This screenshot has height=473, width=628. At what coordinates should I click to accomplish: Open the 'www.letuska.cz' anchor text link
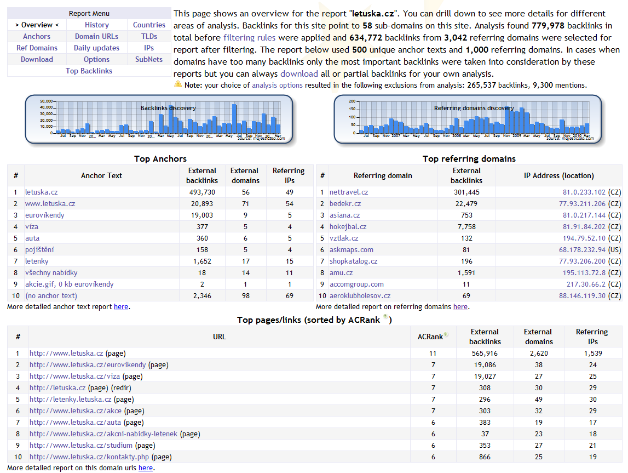coord(50,204)
